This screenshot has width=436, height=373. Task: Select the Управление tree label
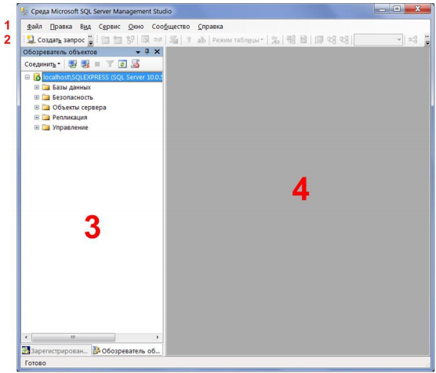71,127
